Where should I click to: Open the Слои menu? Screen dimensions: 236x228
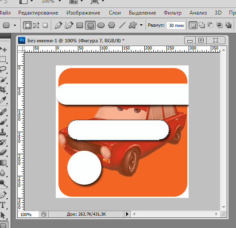(115, 13)
